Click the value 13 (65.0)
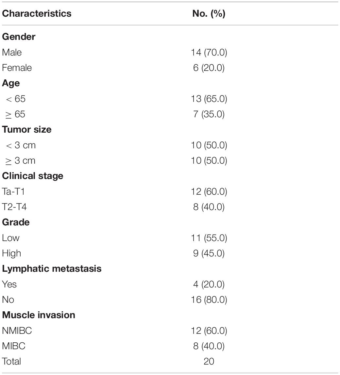 [x=209, y=99]
